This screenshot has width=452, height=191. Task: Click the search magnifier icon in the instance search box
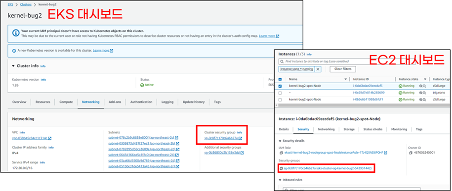point(282,62)
